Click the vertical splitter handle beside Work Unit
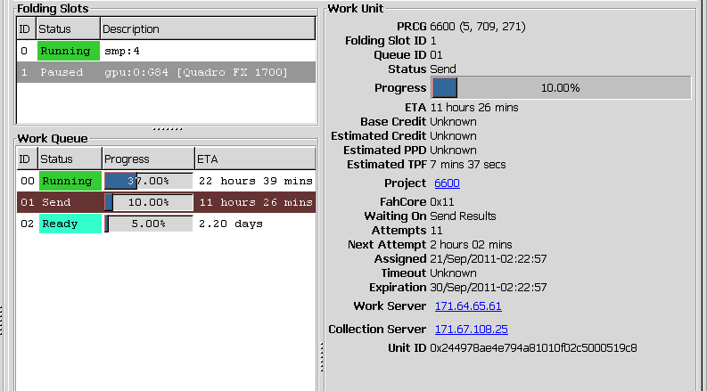Viewport: 707px width, 391px height. click(322, 357)
